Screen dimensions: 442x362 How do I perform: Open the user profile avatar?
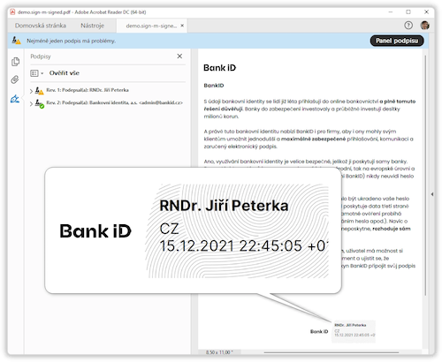point(424,26)
